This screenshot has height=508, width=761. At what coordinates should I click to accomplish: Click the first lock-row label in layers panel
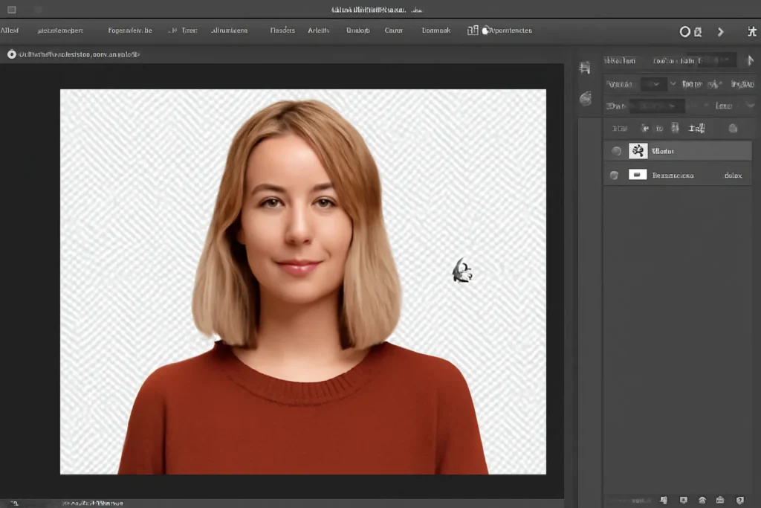pyautogui.click(x=619, y=129)
